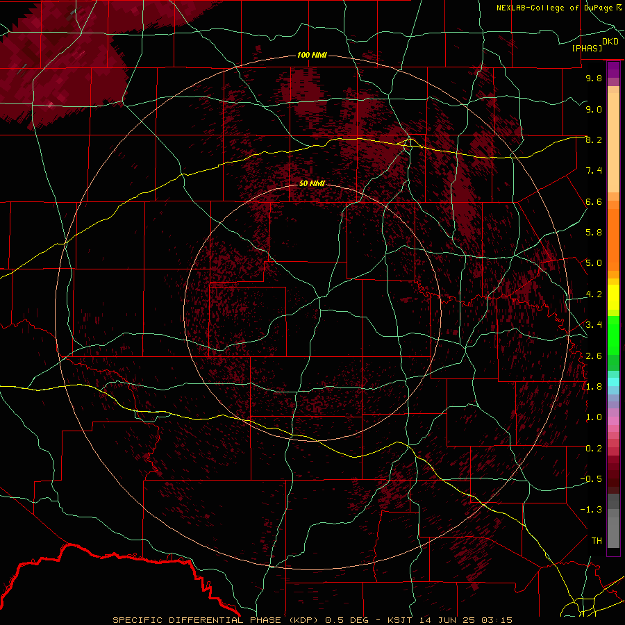The width and height of the screenshot is (625, 625).
Task: Click the 3.4 scale value
Action: [x=594, y=325]
